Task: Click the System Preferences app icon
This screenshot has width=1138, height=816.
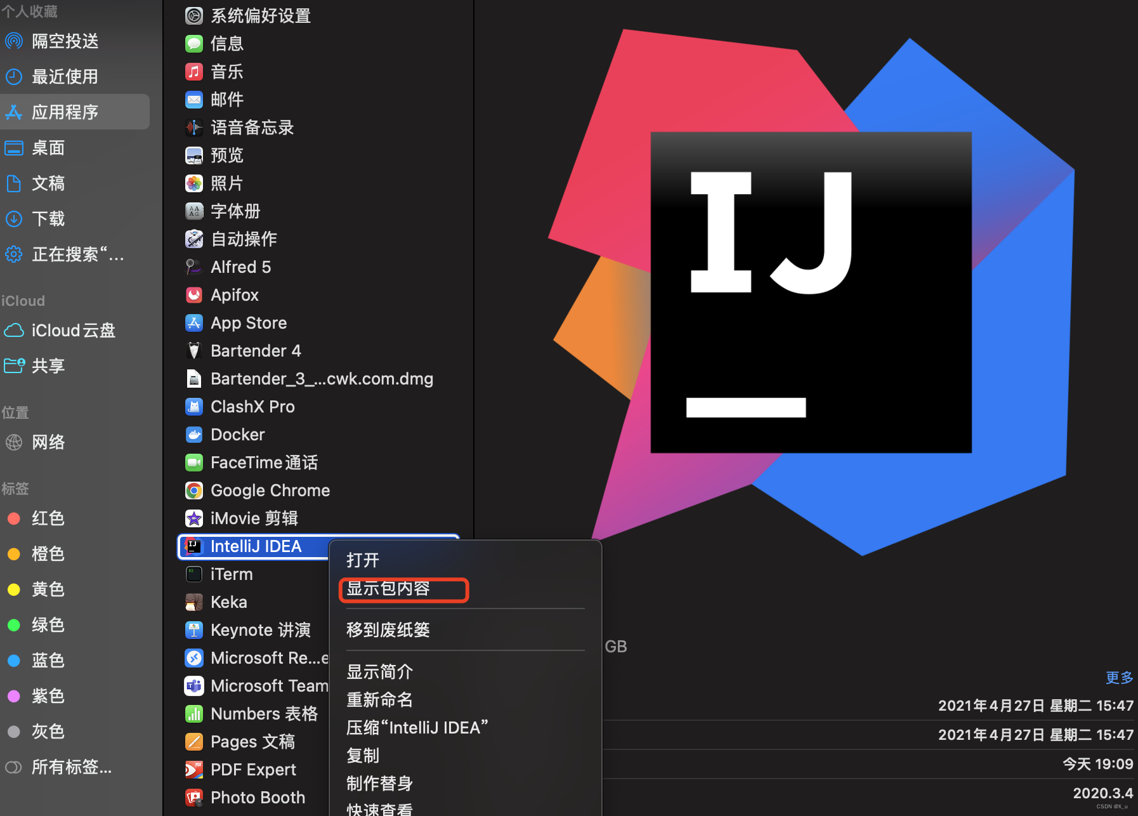Action: point(194,16)
